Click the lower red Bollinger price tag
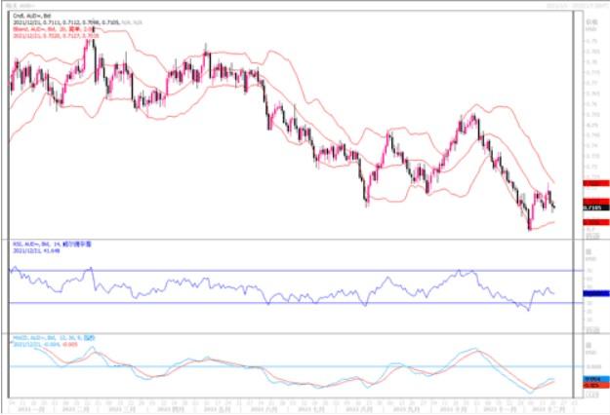 coord(591,222)
